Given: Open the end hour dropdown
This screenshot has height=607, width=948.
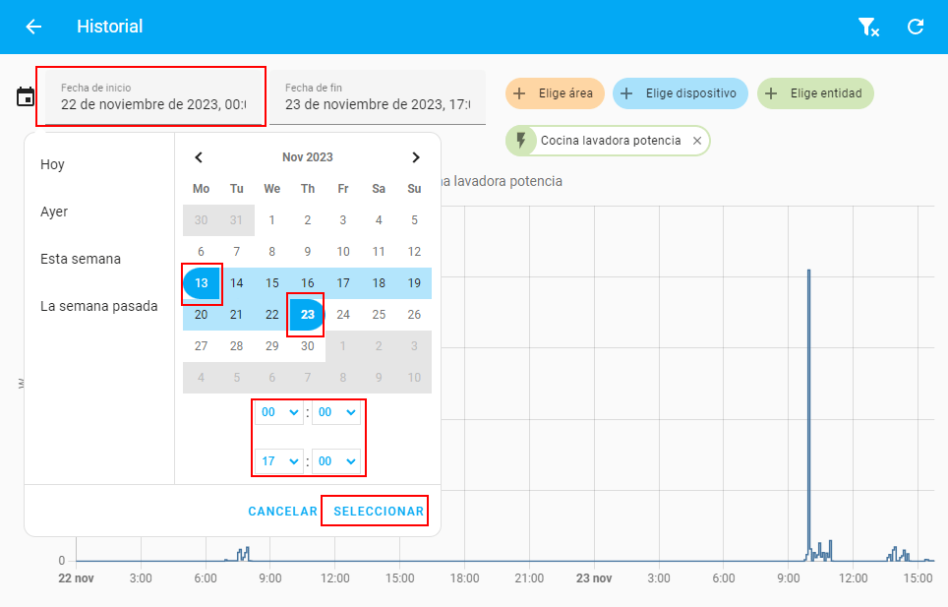Looking at the screenshot, I should pyautogui.click(x=279, y=461).
